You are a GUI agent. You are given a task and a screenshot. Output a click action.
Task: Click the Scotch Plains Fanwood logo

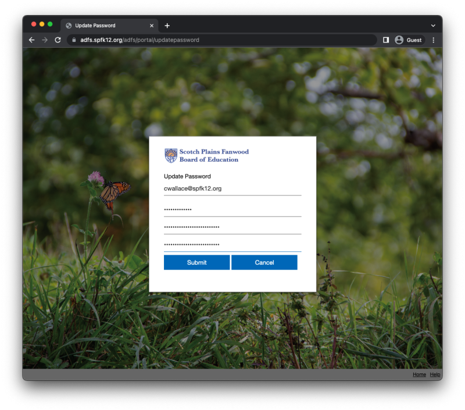[x=172, y=155]
